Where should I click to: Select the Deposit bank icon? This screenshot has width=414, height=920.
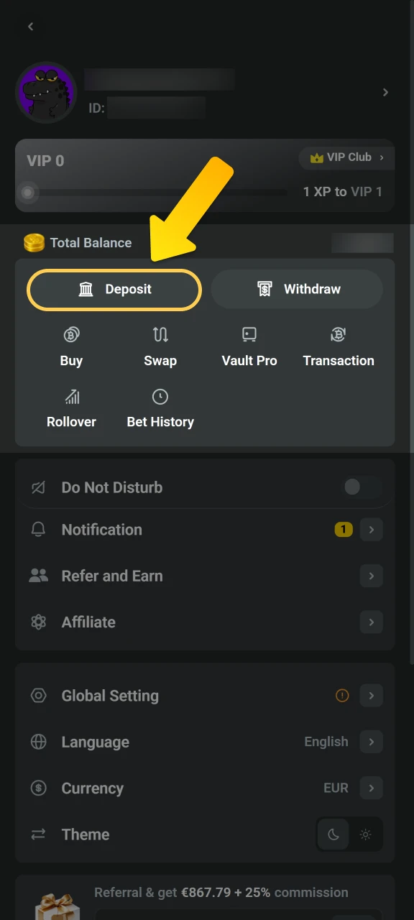point(86,289)
